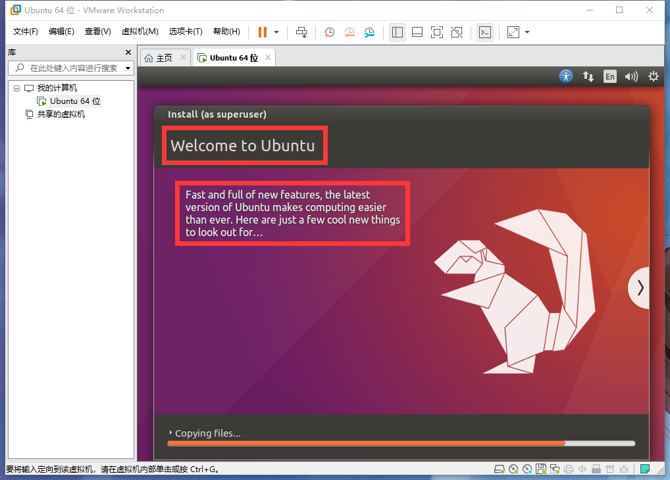
Task: Enter full screen mode
Action: [437, 32]
